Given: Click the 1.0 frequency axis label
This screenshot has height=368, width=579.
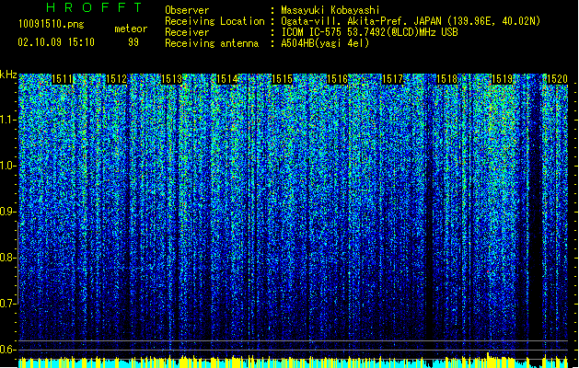Looking at the screenshot, I should 8,166.
